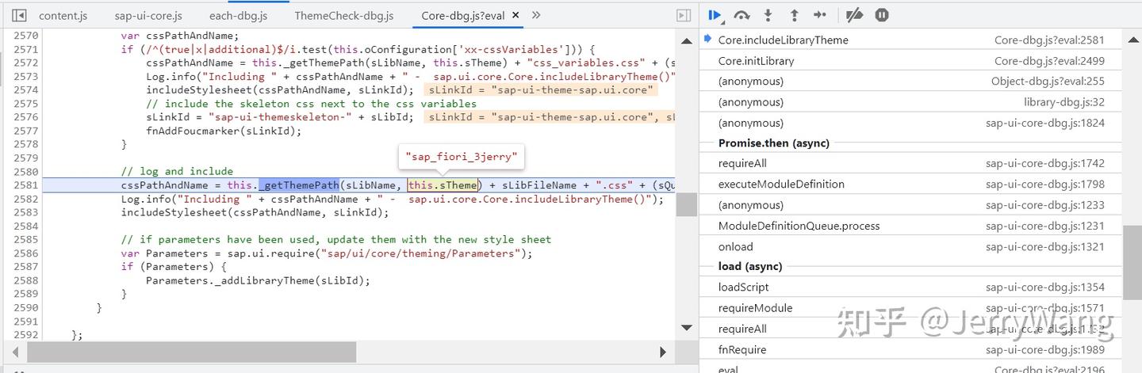The width and height of the screenshot is (1142, 373).
Task: Switch to sap-ui-core.js tab
Action: pos(148,15)
